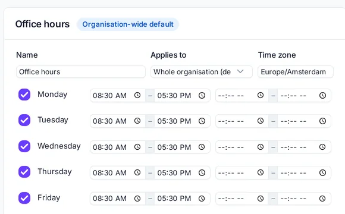This screenshot has width=345, height=214.
Task: Click clock icon of Monday second start time
Action: [x=261, y=95]
